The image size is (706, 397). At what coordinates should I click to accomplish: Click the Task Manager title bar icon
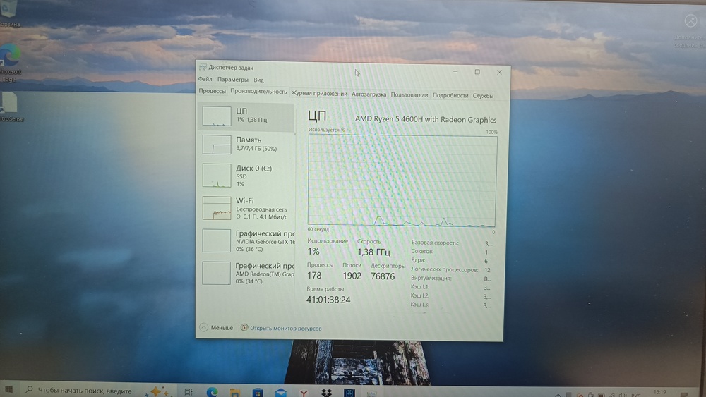(x=203, y=67)
